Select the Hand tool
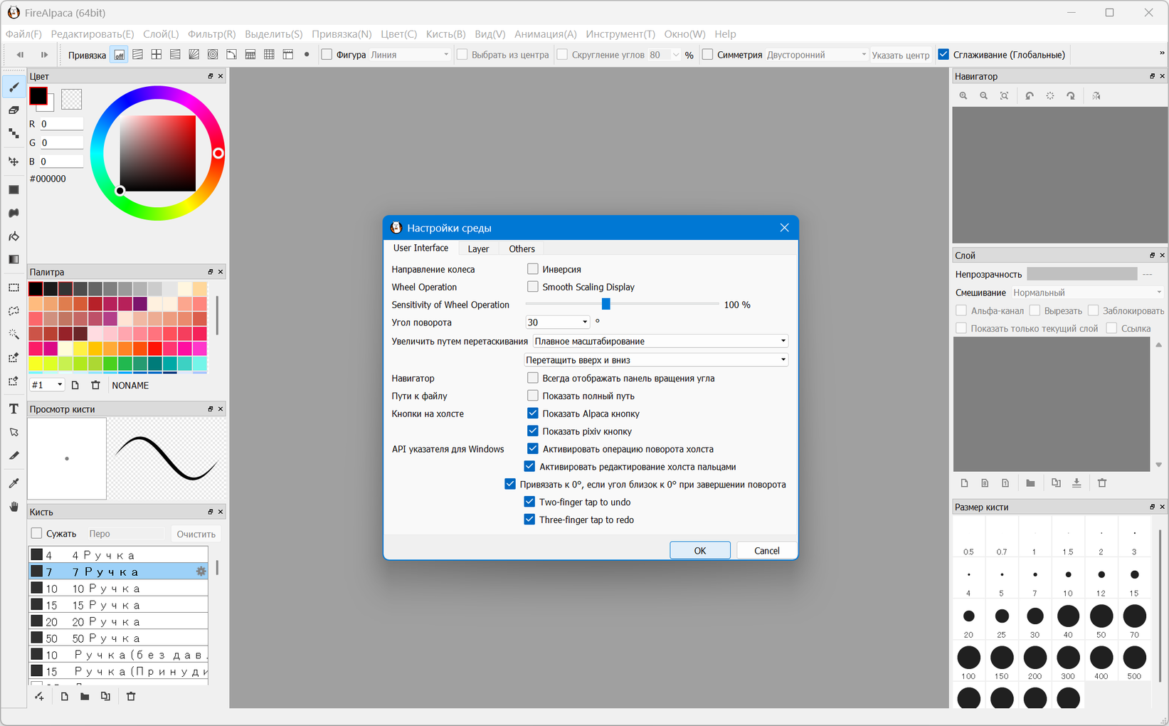1169x726 pixels. tap(14, 507)
